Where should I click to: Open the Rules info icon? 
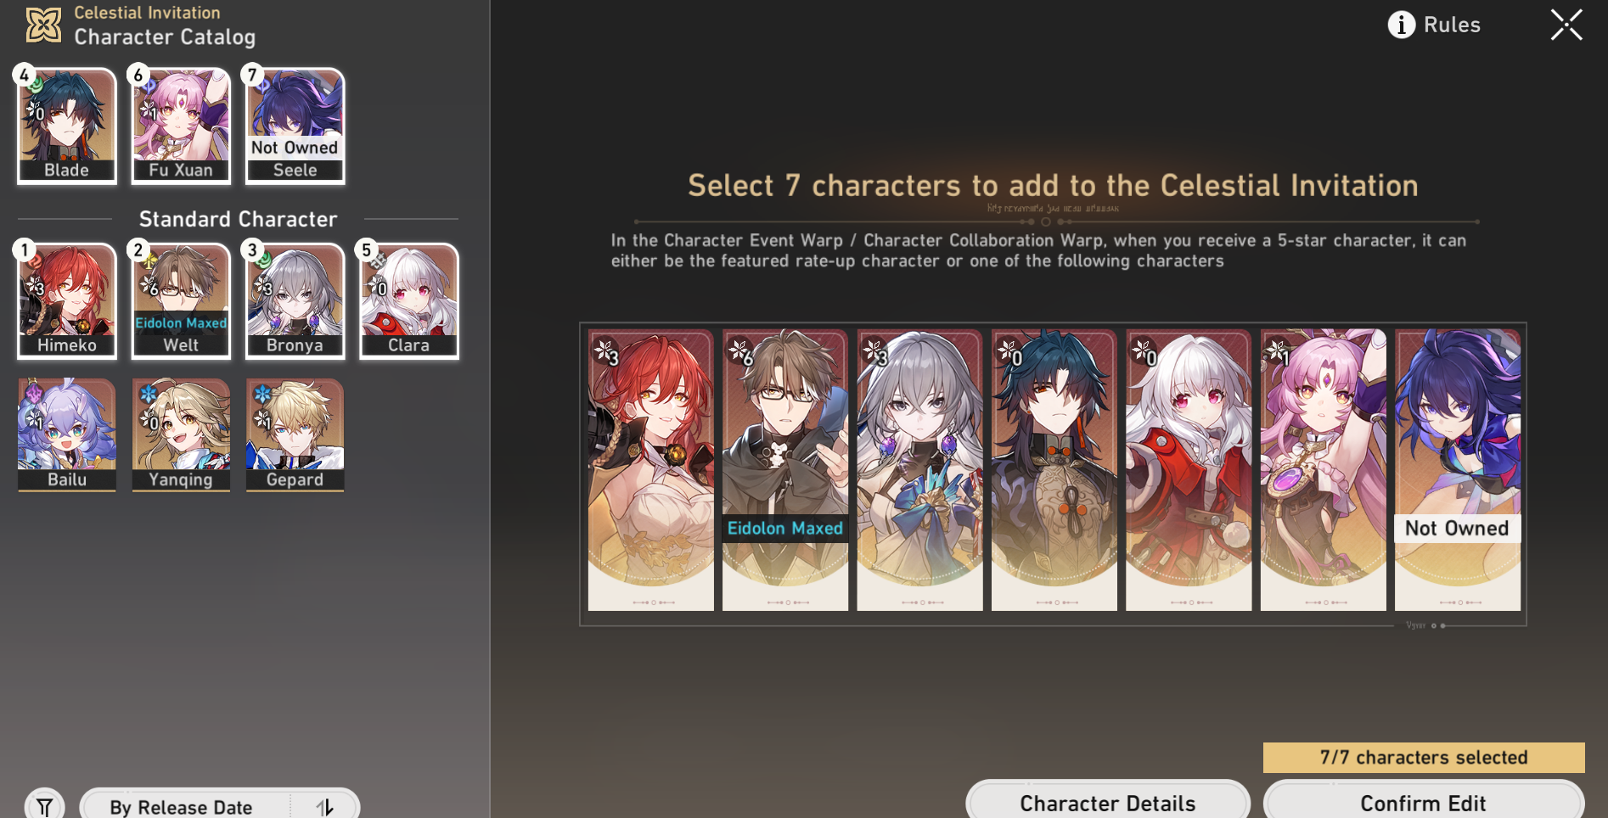coord(1401,25)
